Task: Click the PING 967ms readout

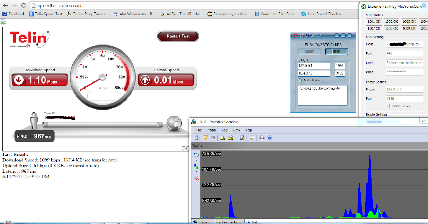Action: [34, 136]
